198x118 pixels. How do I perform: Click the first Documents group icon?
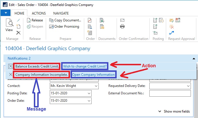coord(102,20)
